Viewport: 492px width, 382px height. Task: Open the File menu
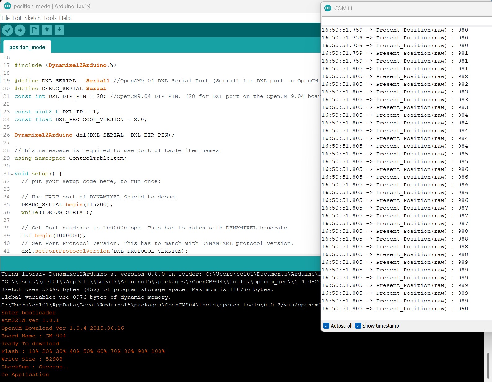(6, 18)
